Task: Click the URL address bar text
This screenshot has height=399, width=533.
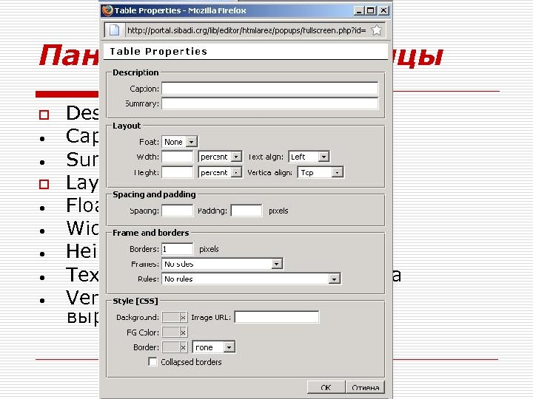Action: [x=247, y=30]
